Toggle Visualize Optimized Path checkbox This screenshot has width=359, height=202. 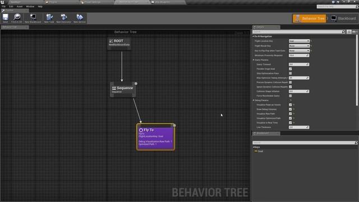(291, 118)
